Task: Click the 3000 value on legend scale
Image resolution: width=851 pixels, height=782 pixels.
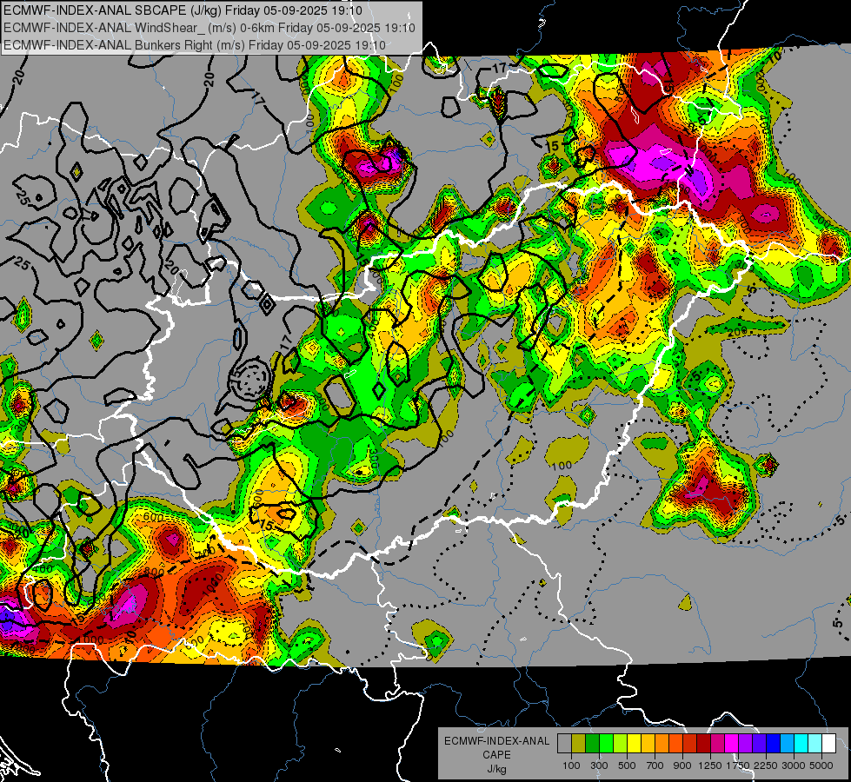Action: (x=793, y=765)
